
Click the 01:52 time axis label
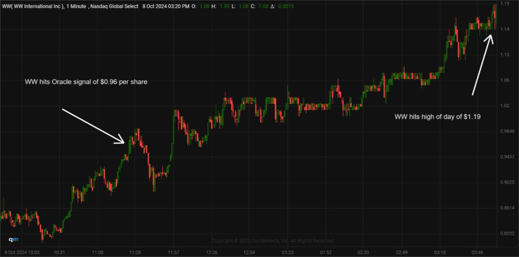326,252
